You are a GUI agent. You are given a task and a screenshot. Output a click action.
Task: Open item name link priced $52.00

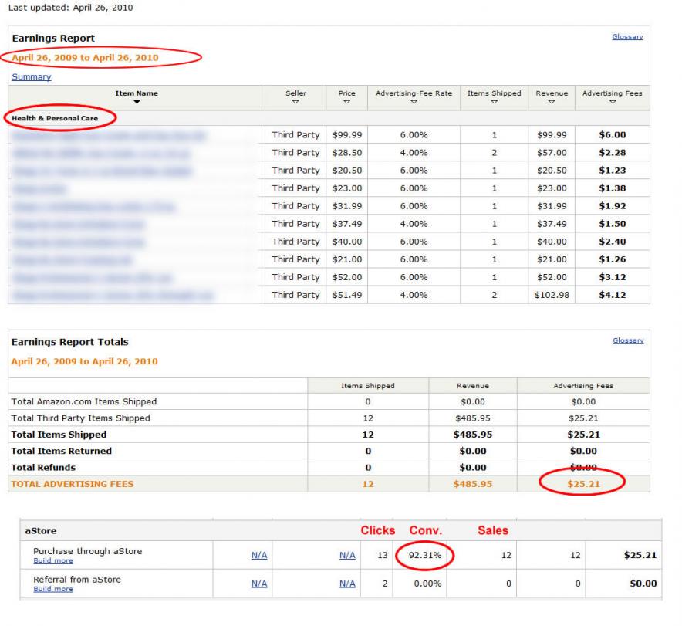93,277
